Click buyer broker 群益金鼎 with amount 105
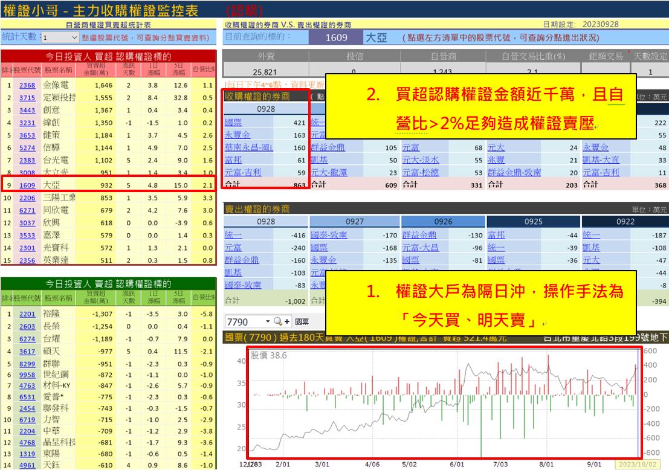This screenshot has height=470, width=669. 328,147
